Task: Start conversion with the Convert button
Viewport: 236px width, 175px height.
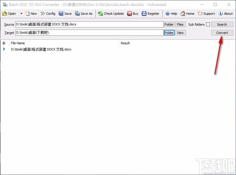Action: tap(222, 33)
